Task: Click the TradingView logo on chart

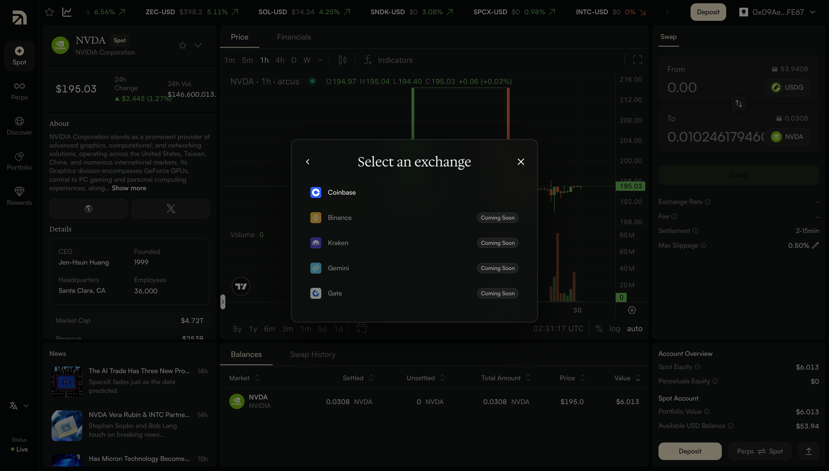Action: pos(241,286)
